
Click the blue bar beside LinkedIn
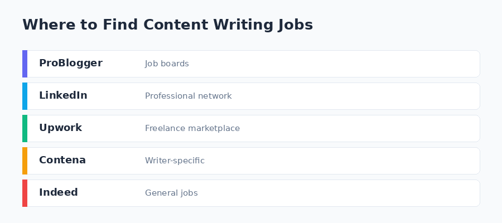point(25,96)
